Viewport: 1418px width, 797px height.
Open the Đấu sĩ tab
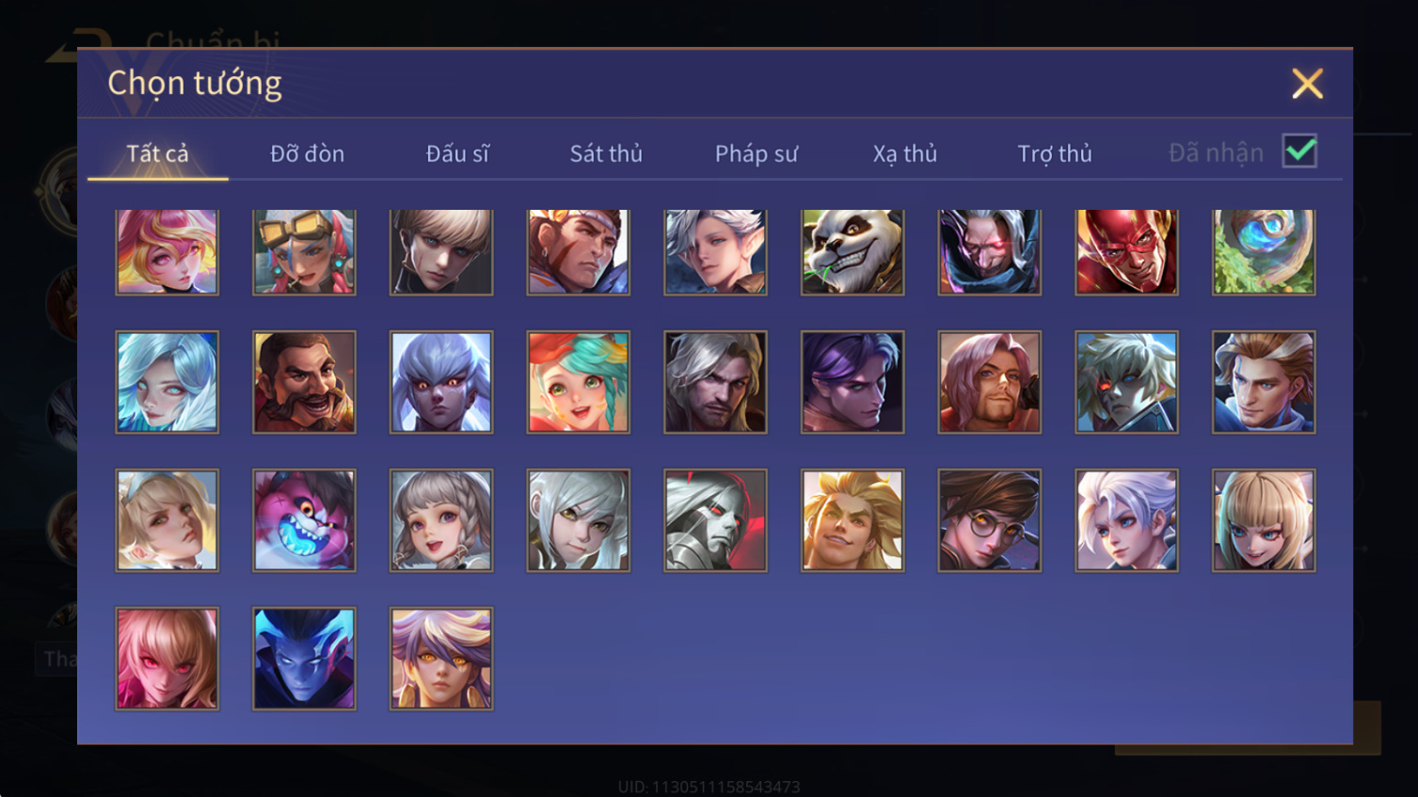pos(457,153)
